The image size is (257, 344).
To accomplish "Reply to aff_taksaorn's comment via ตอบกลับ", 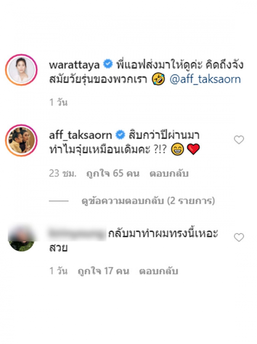I will click(169, 173).
